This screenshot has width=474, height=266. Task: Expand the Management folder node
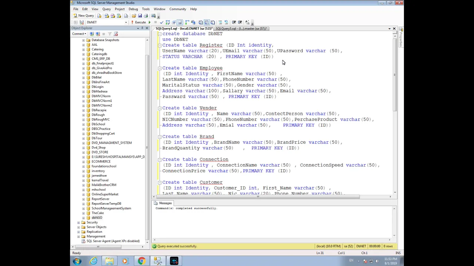(x=79, y=236)
